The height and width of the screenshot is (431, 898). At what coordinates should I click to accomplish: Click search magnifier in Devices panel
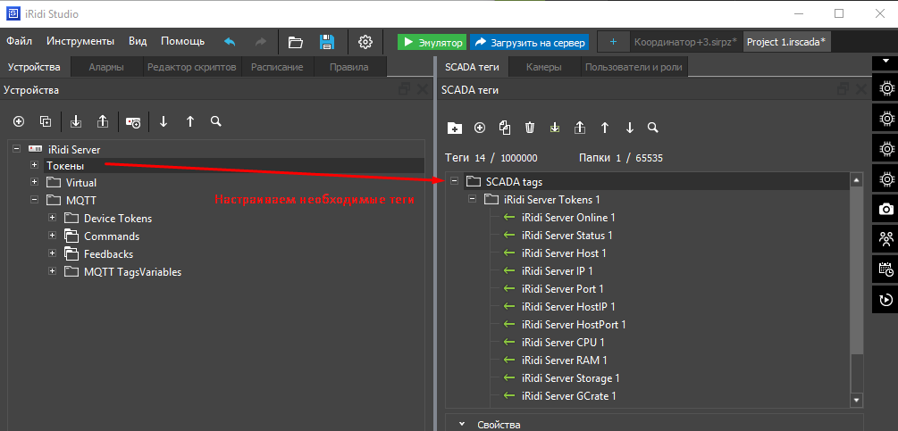coord(215,121)
